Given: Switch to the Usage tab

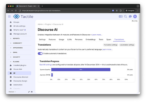Looking at the screenshot, I should tap(62, 39).
